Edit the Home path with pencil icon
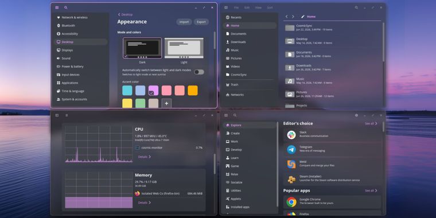This screenshot has height=218, width=436. [x=303, y=17]
